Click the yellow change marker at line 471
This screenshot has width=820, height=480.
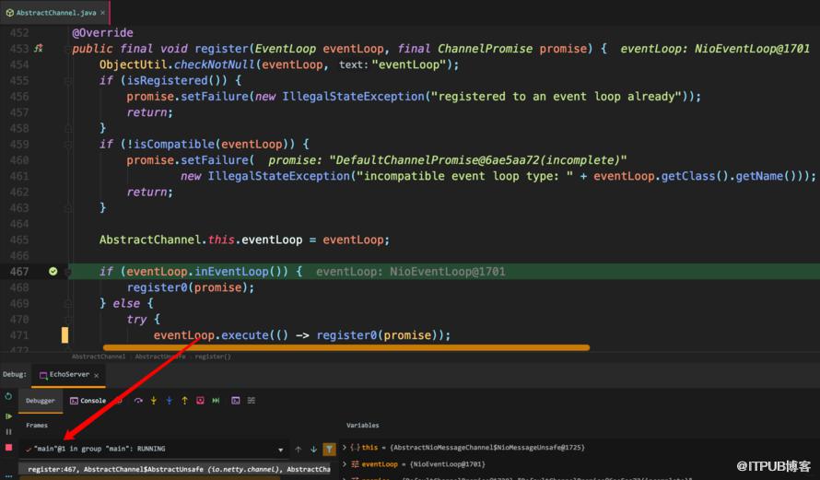[x=64, y=335]
